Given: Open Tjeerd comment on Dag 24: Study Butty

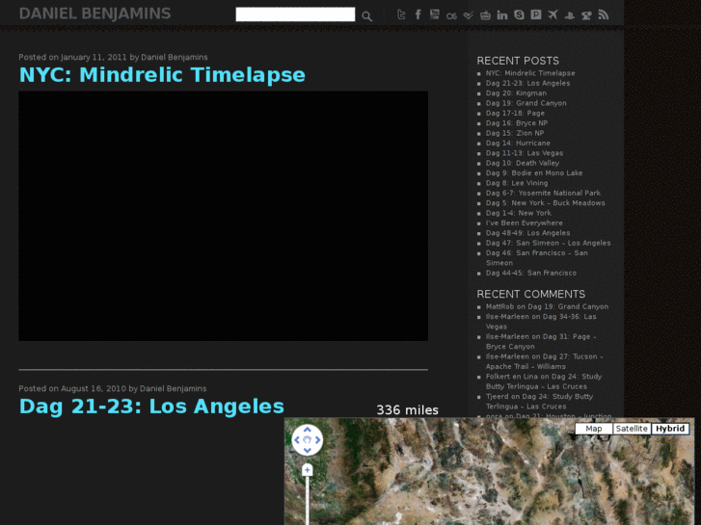Looking at the screenshot, I should click(x=539, y=402).
